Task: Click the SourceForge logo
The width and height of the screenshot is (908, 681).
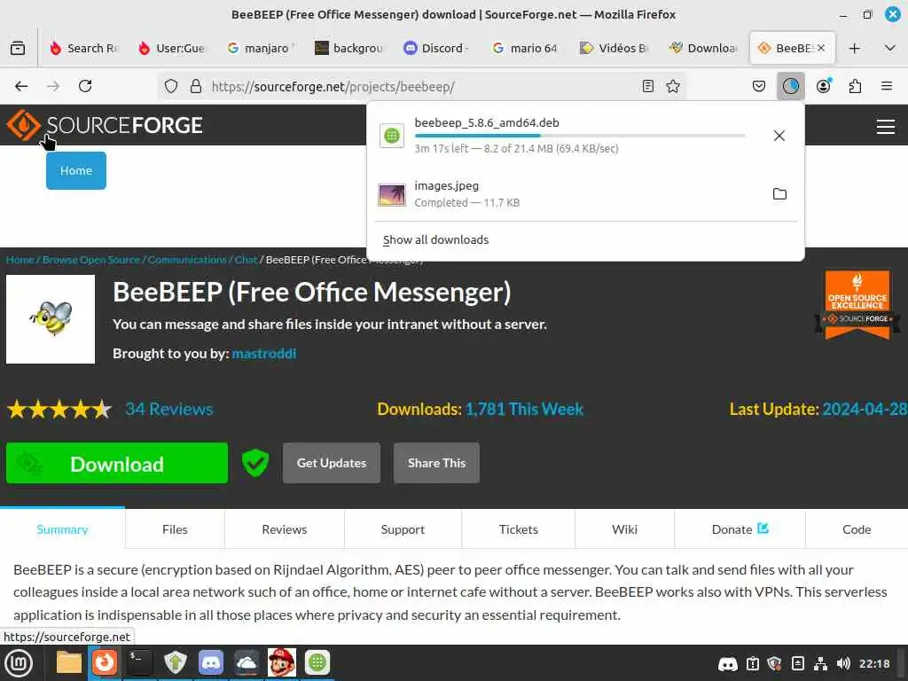Action: pyautogui.click(x=105, y=125)
